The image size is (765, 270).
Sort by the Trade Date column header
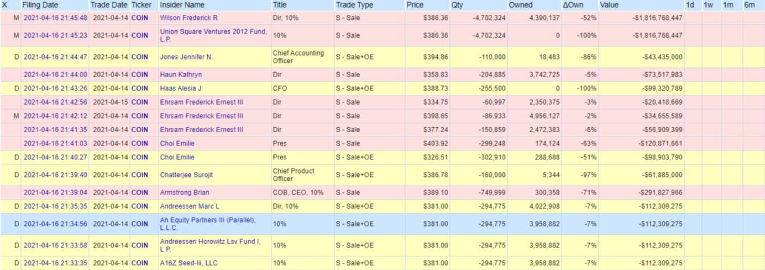pyautogui.click(x=110, y=5)
